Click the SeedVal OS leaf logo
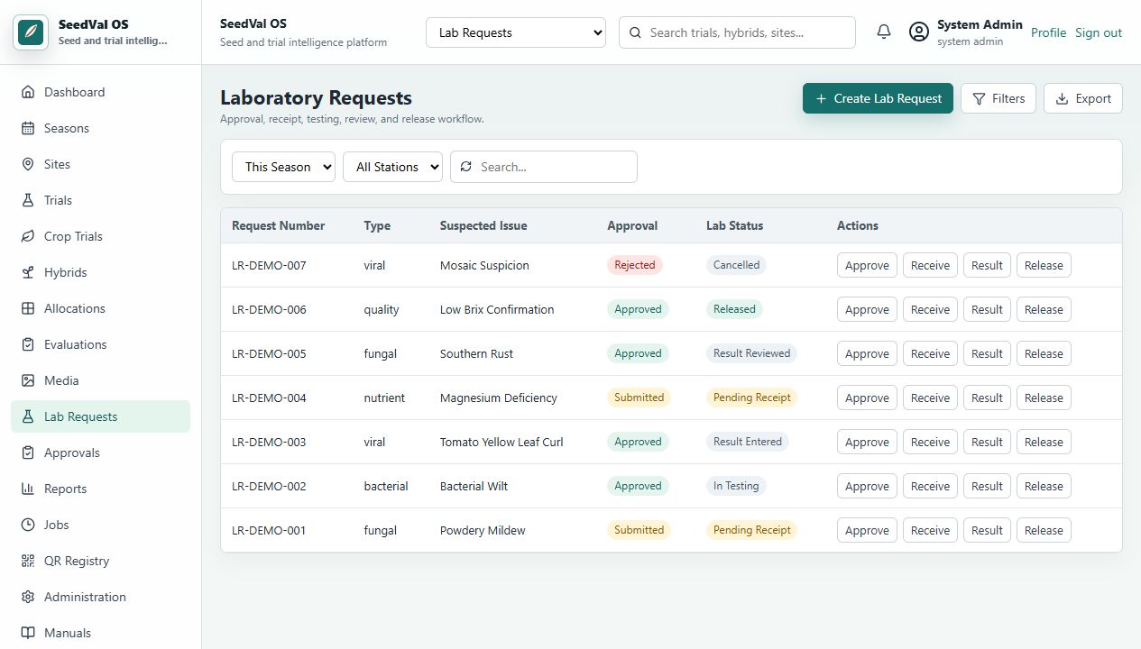 coord(31,32)
